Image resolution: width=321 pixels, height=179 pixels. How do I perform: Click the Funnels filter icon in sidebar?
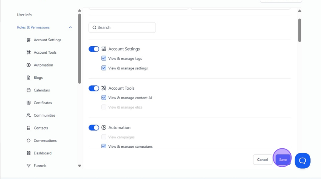click(29, 166)
